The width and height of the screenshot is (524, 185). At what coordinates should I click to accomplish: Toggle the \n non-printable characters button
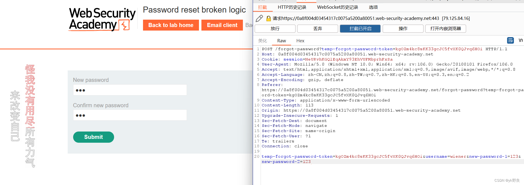point(520,40)
